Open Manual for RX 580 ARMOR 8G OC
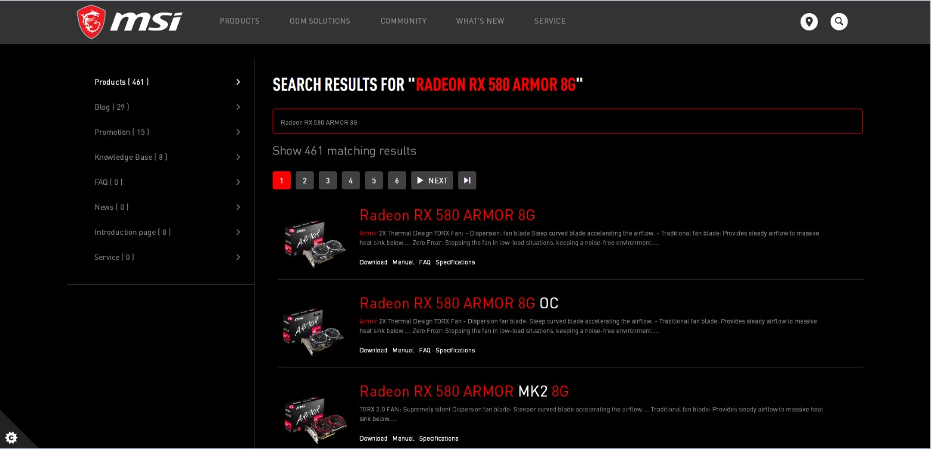931x449 pixels. [x=403, y=351]
